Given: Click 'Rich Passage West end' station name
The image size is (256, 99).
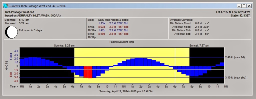Looking at the screenshot, I should coord(19,12).
